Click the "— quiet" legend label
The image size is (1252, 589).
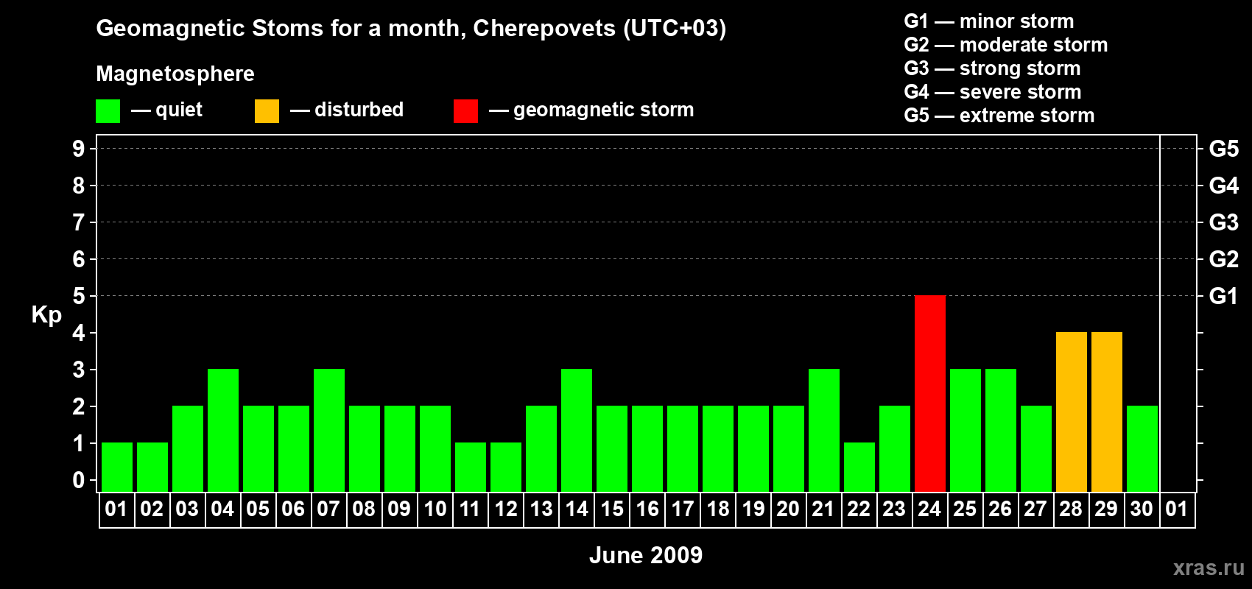coord(166,110)
